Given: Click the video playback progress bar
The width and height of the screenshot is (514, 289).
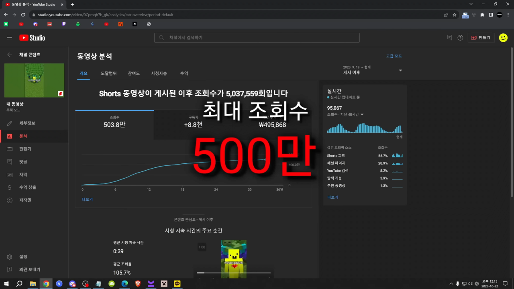Looking at the screenshot, I should click(233, 273).
